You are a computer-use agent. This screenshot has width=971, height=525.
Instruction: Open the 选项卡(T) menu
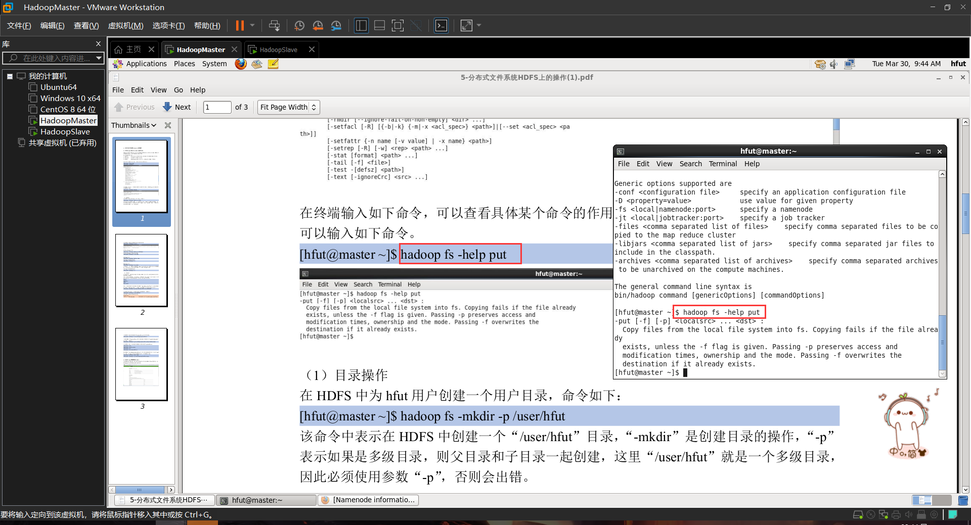(x=168, y=25)
